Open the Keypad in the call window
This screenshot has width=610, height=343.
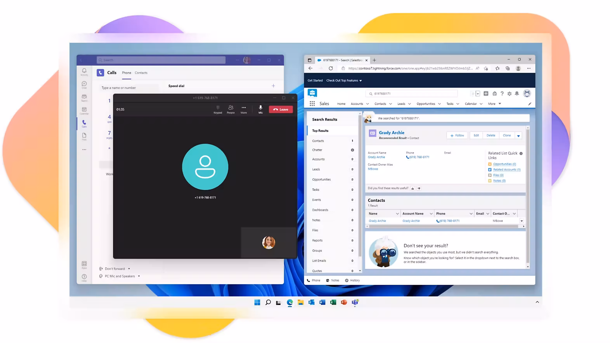click(x=218, y=109)
